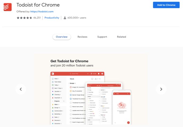The height and width of the screenshot is (127, 183).
Task: Click the Get Todoist for Chrome headline
Action: tap(69, 61)
